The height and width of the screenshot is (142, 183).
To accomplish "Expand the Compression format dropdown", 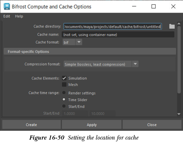I will pyautogui.click(x=101, y=64).
